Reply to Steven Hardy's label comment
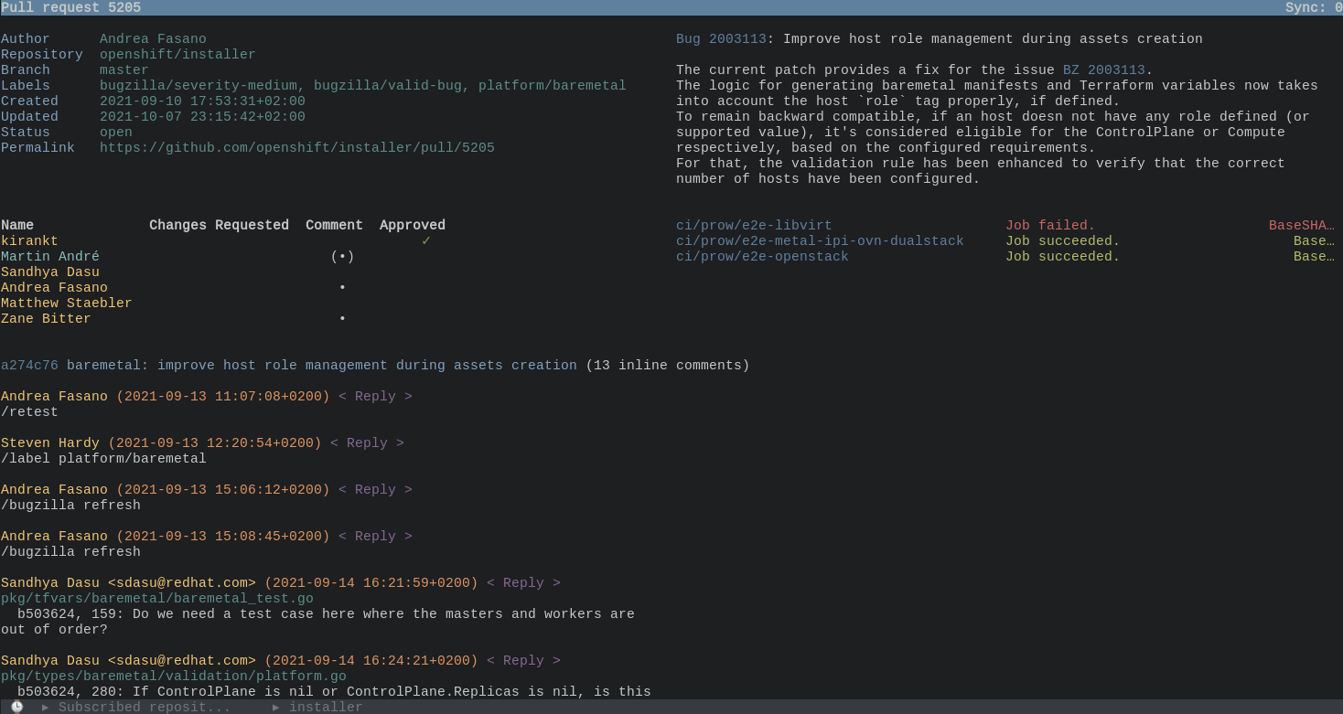The height and width of the screenshot is (714, 1343). click(367, 443)
